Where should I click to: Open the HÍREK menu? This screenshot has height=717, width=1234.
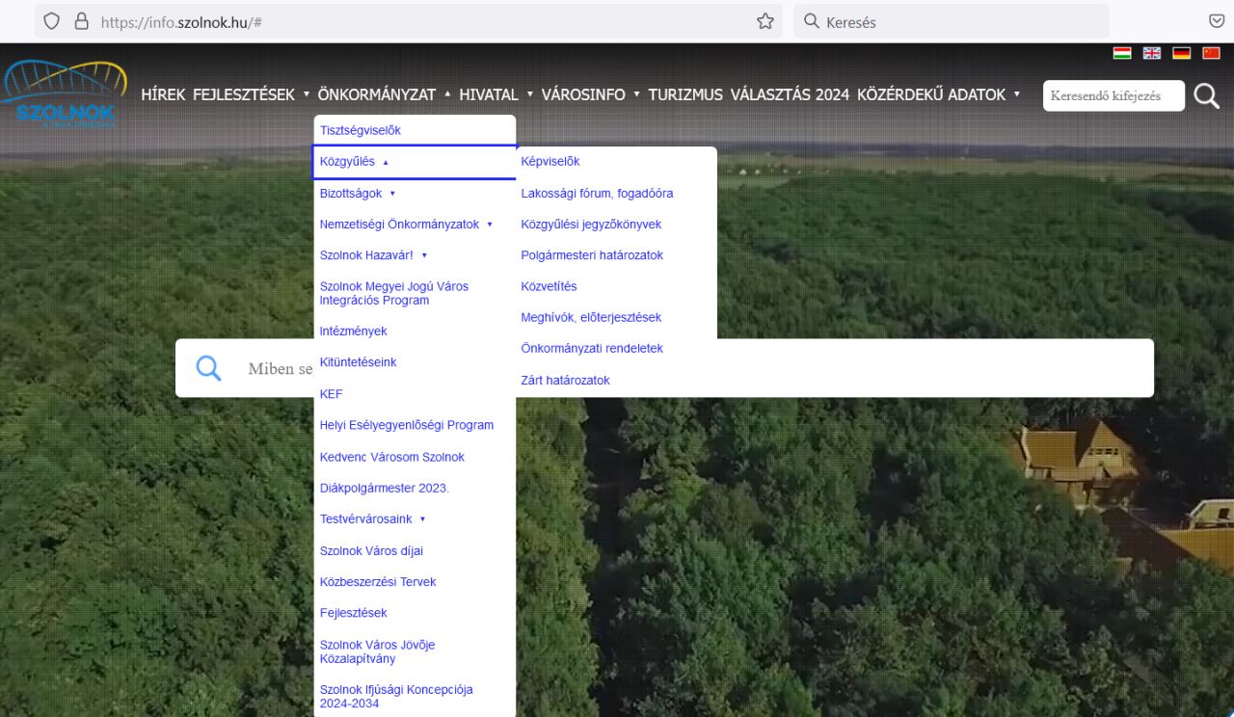pyautogui.click(x=163, y=94)
